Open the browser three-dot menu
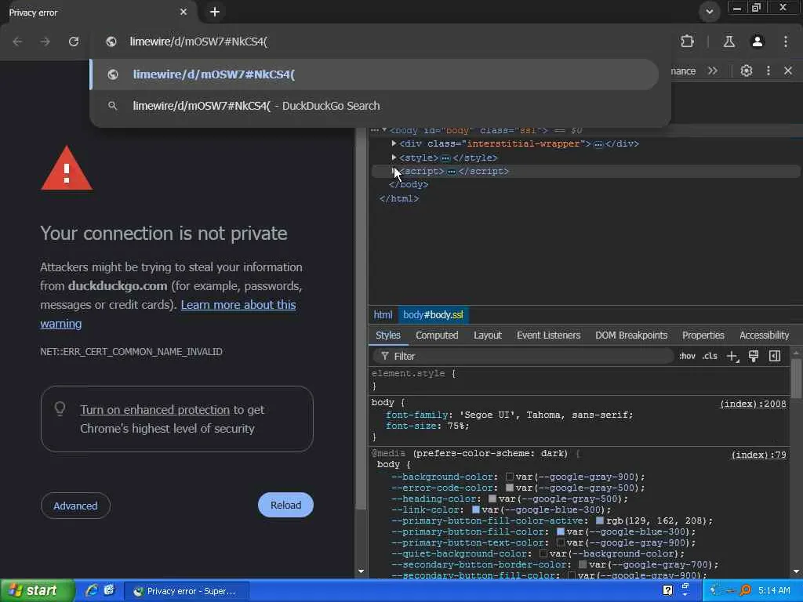The image size is (803, 602). [786, 42]
